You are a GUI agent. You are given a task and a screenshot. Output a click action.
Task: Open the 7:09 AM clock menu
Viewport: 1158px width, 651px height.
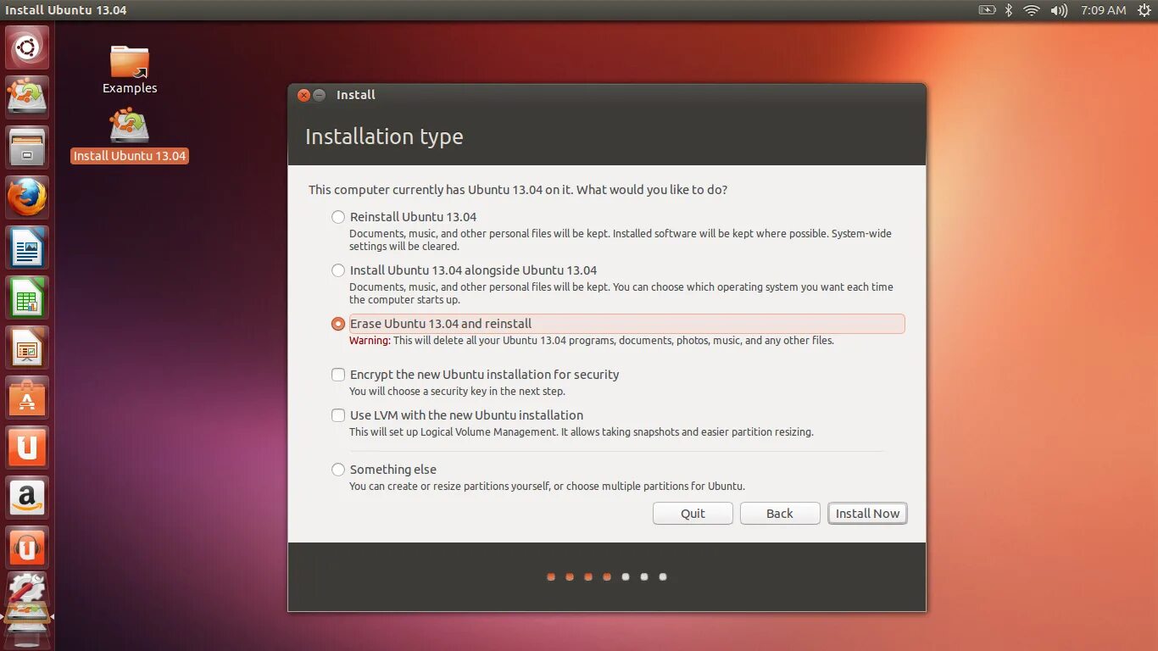(x=1103, y=10)
